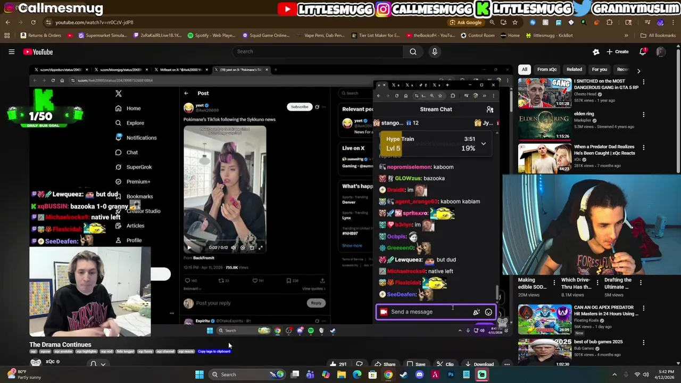
Task: Open options for the 'elden ring' video
Action: (x=643, y=114)
